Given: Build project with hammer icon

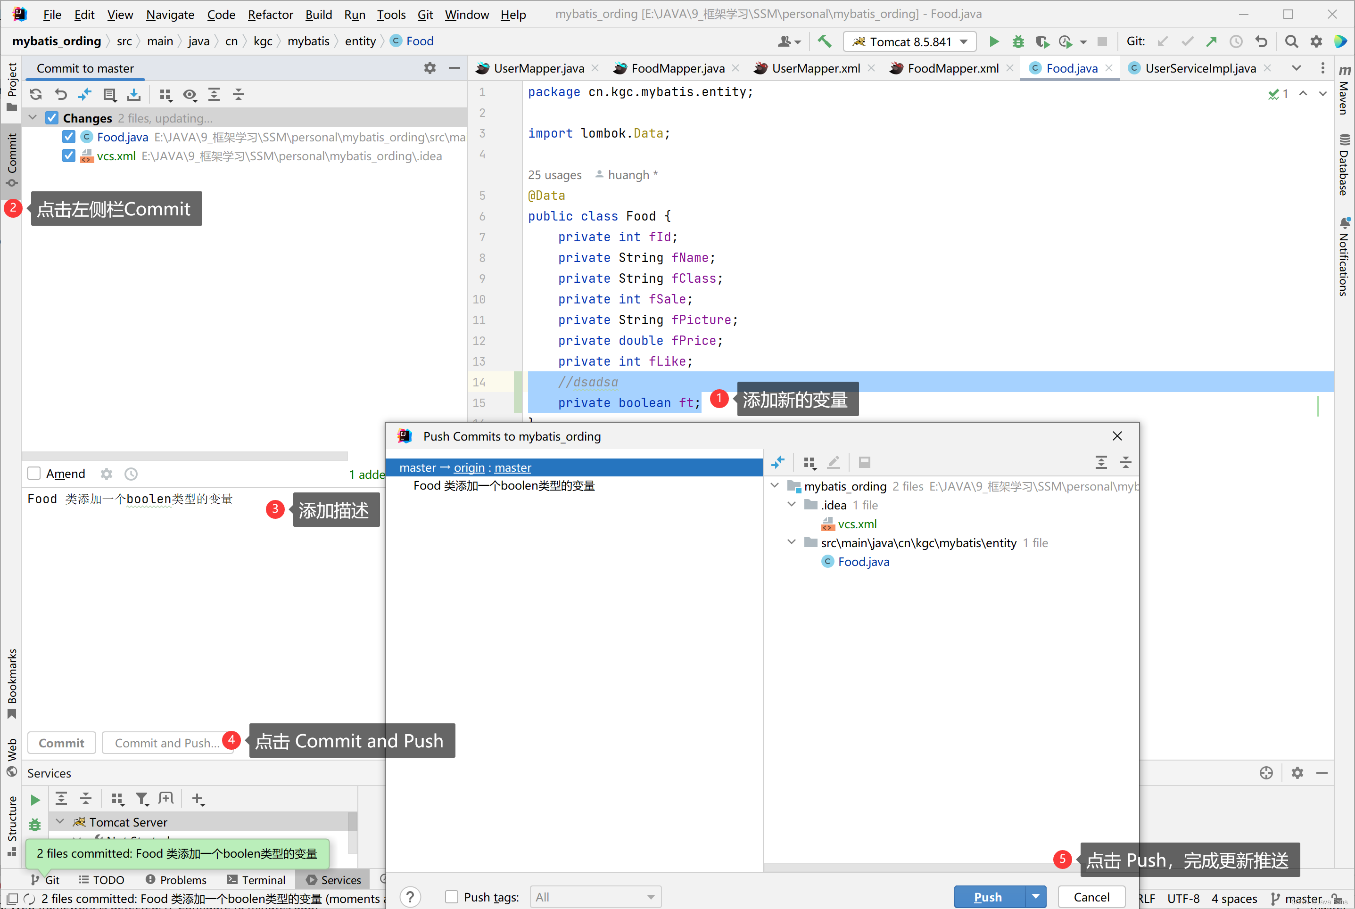Looking at the screenshot, I should point(824,41).
